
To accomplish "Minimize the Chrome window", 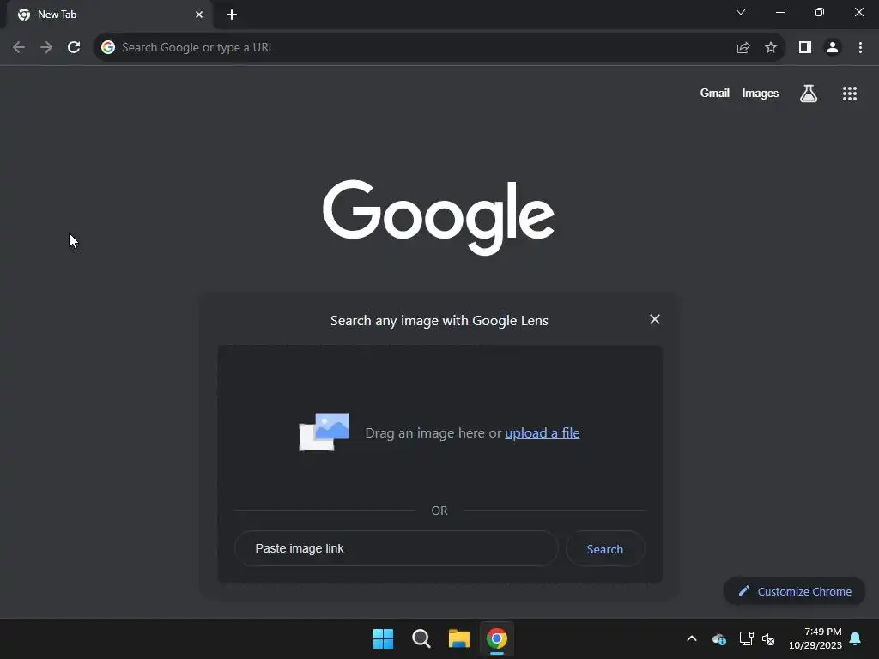I will point(779,12).
